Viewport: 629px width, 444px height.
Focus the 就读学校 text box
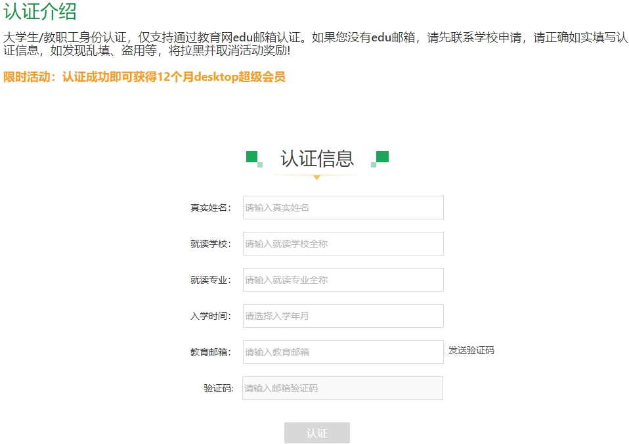pos(343,244)
